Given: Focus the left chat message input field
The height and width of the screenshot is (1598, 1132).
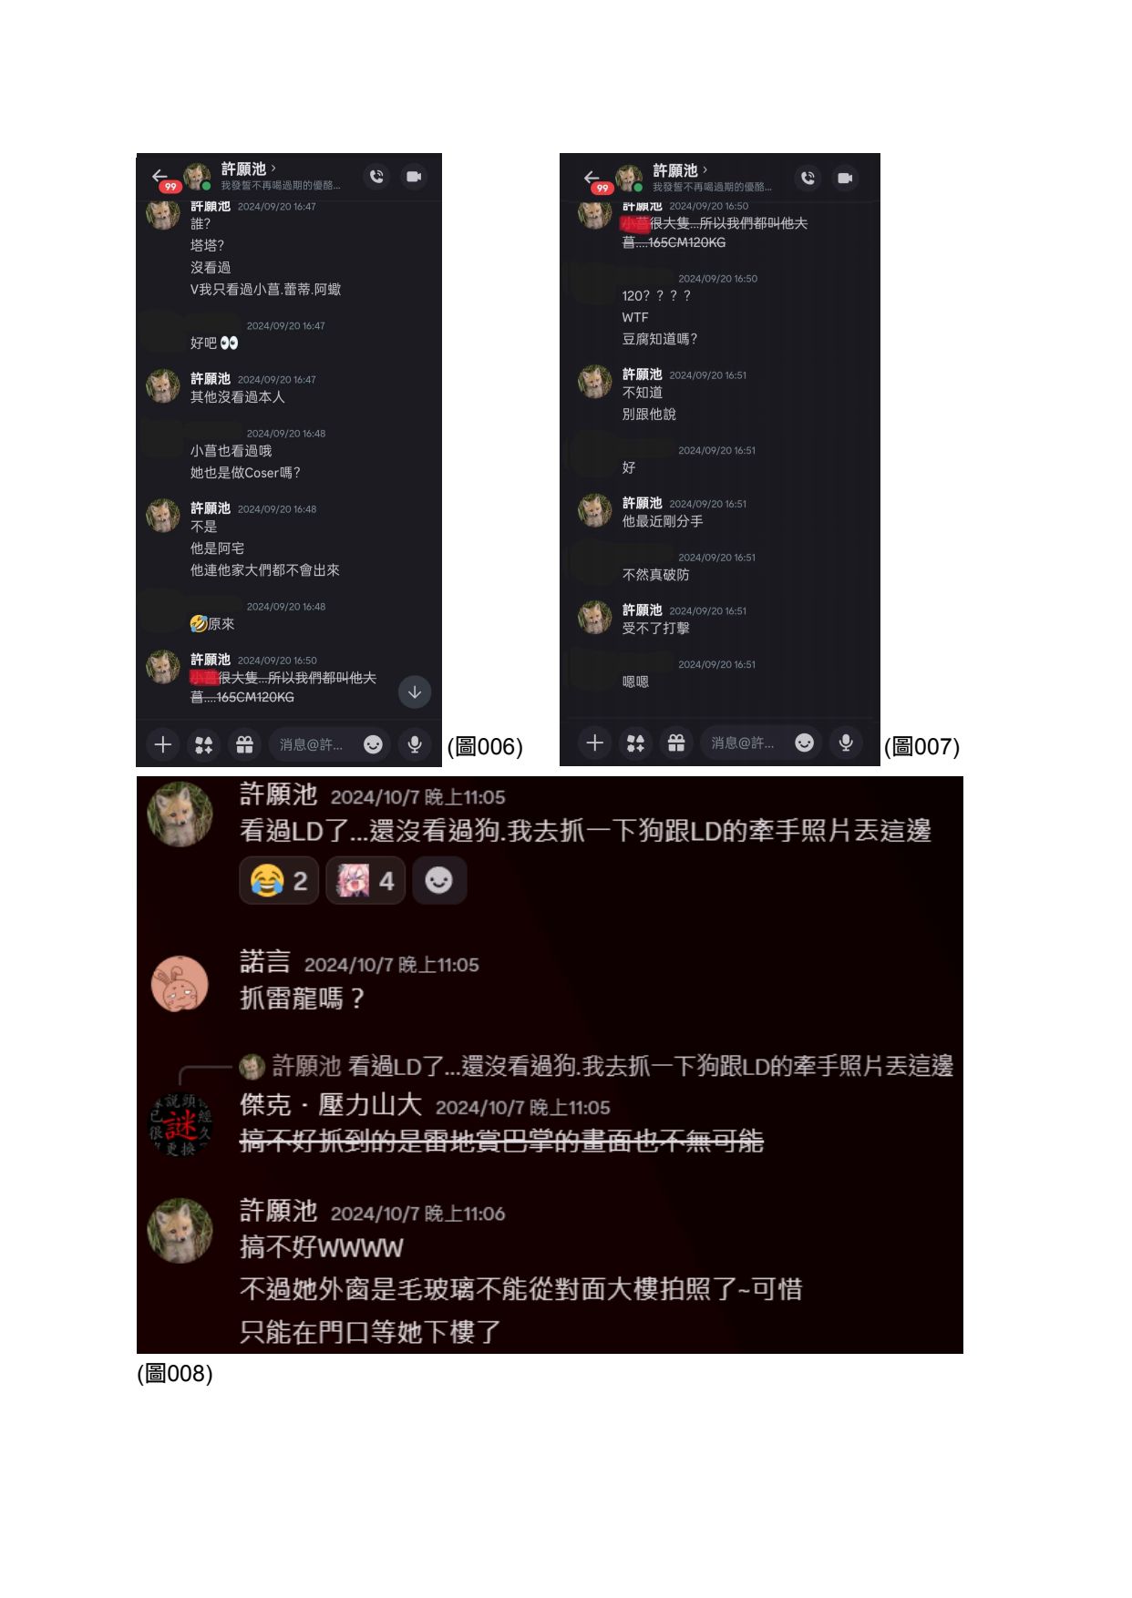Looking at the screenshot, I should (330, 744).
